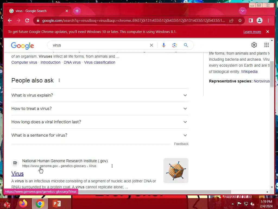This screenshot has width=278, height=209.
Task: Go back to previous page
Action: 10,20
